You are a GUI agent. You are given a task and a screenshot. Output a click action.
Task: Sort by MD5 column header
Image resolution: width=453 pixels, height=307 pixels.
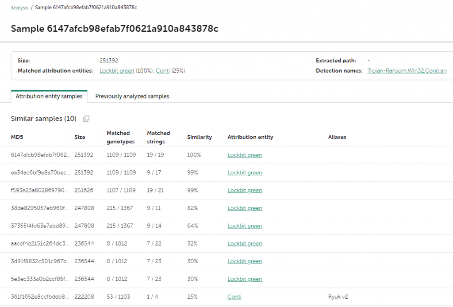click(17, 137)
